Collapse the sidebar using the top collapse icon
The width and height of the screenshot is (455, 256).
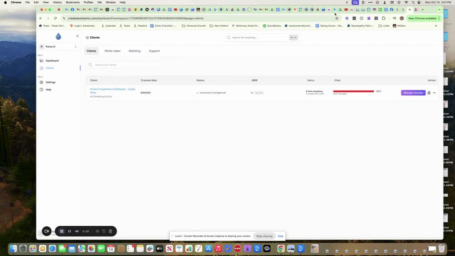78,36
